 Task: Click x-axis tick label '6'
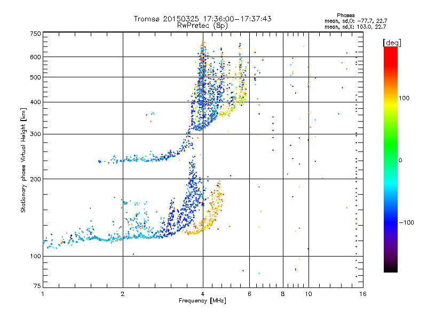pos(249,294)
